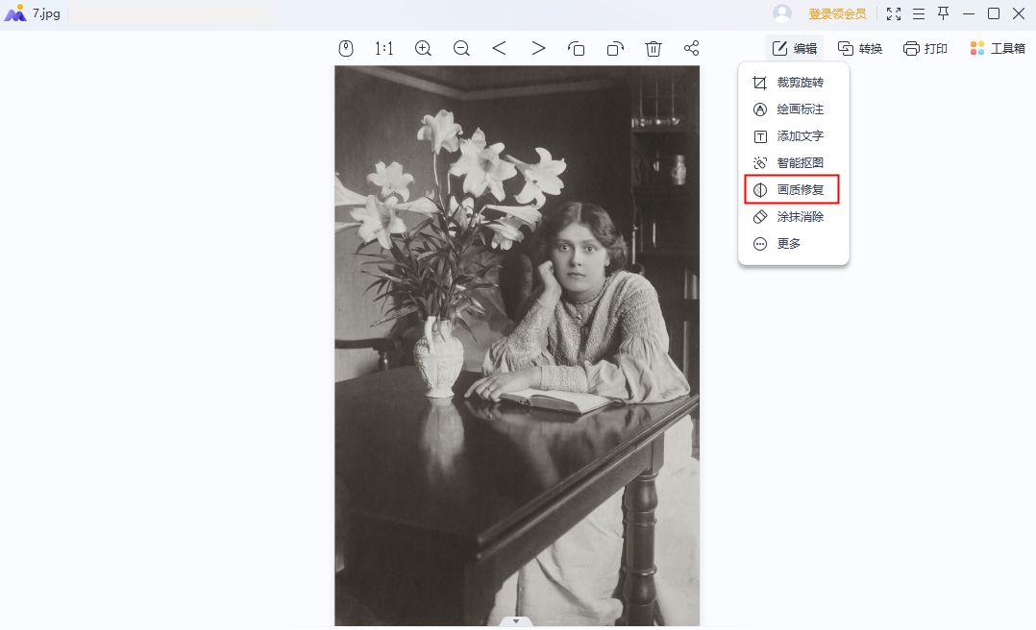This screenshot has height=630, width=1036.
Task: Rotate image clockwise
Action: coord(615,48)
